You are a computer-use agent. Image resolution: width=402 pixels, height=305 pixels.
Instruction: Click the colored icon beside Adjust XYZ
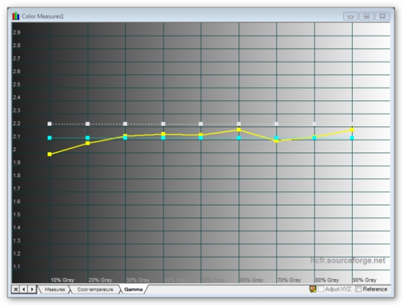click(x=313, y=289)
